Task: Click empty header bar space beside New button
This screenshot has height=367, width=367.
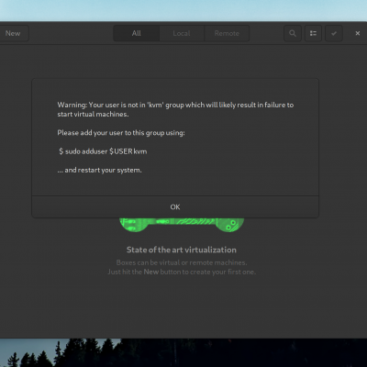Action: click(71, 33)
